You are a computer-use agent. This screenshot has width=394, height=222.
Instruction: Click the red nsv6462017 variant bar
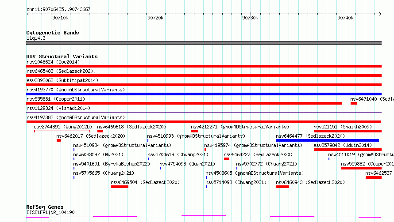58,140
